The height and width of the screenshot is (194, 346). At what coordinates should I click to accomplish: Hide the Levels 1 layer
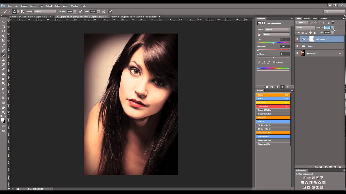pyautogui.click(x=297, y=46)
